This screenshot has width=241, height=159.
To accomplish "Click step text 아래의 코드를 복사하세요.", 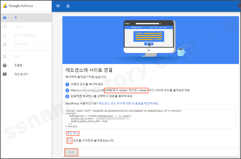I will pos(87,84).
